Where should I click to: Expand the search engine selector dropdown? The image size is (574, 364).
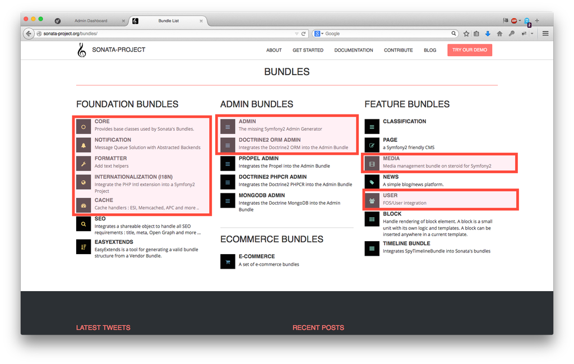click(319, 34)
